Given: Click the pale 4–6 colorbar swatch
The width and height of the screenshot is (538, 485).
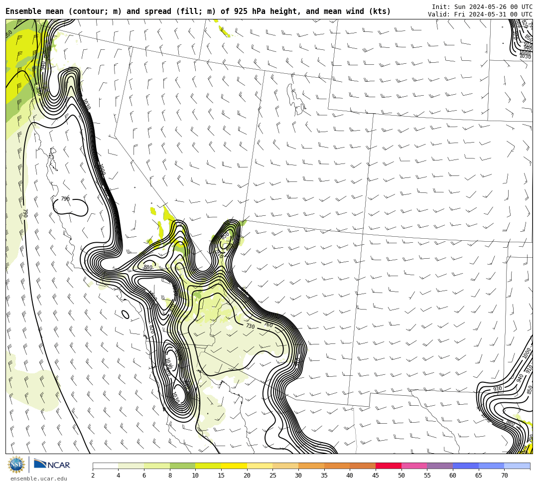Looking at the screenshot, I should point(131,466).
